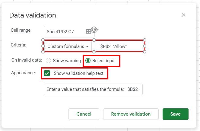This screenshot has height=131, width=200.
Task: Click the validation help text input box
Action: click(93, 90)
